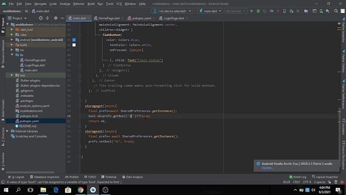Click UTF-8 encoding in status bar
The height and width of the screenshot is (195, 346).
[x=307, y=182]
